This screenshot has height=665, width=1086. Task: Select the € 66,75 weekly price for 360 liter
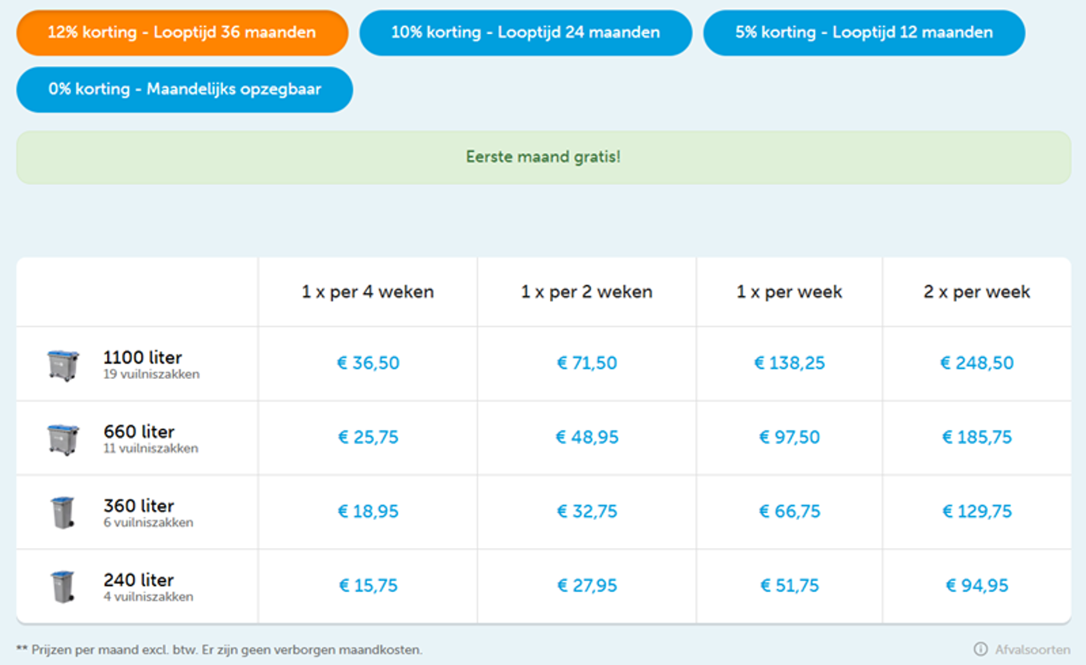[788, 512]
